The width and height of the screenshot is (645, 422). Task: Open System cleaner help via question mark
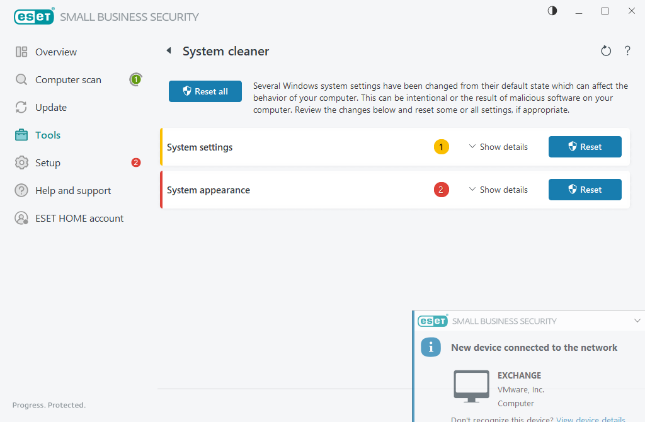[627, 50]
